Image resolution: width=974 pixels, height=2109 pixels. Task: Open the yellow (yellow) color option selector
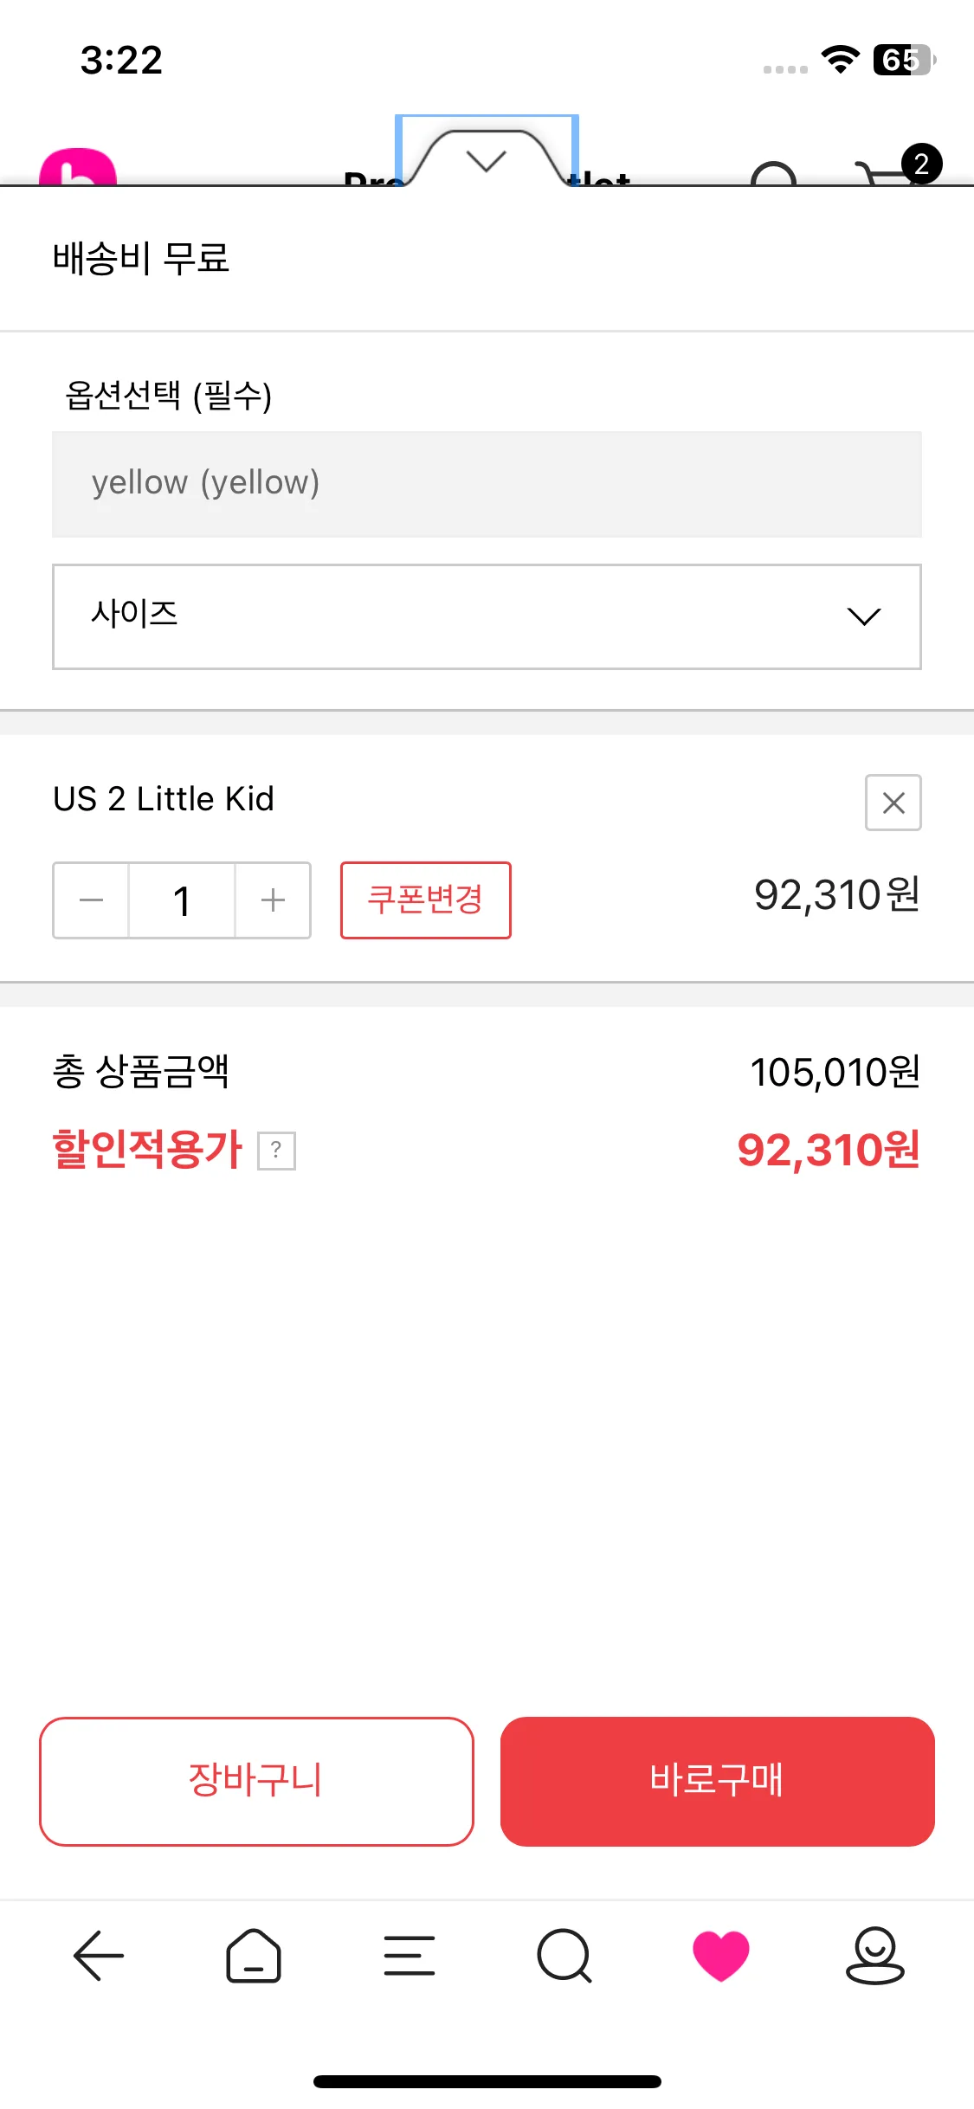coord(487,484)
